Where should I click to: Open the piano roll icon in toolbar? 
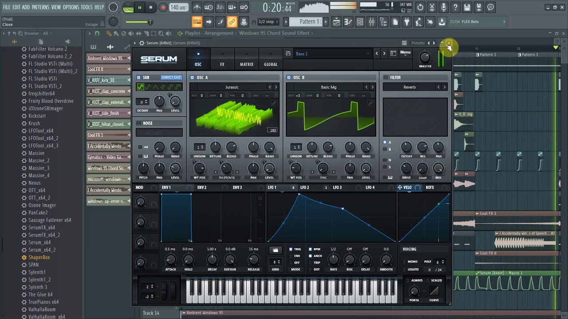tap(348, 22)
